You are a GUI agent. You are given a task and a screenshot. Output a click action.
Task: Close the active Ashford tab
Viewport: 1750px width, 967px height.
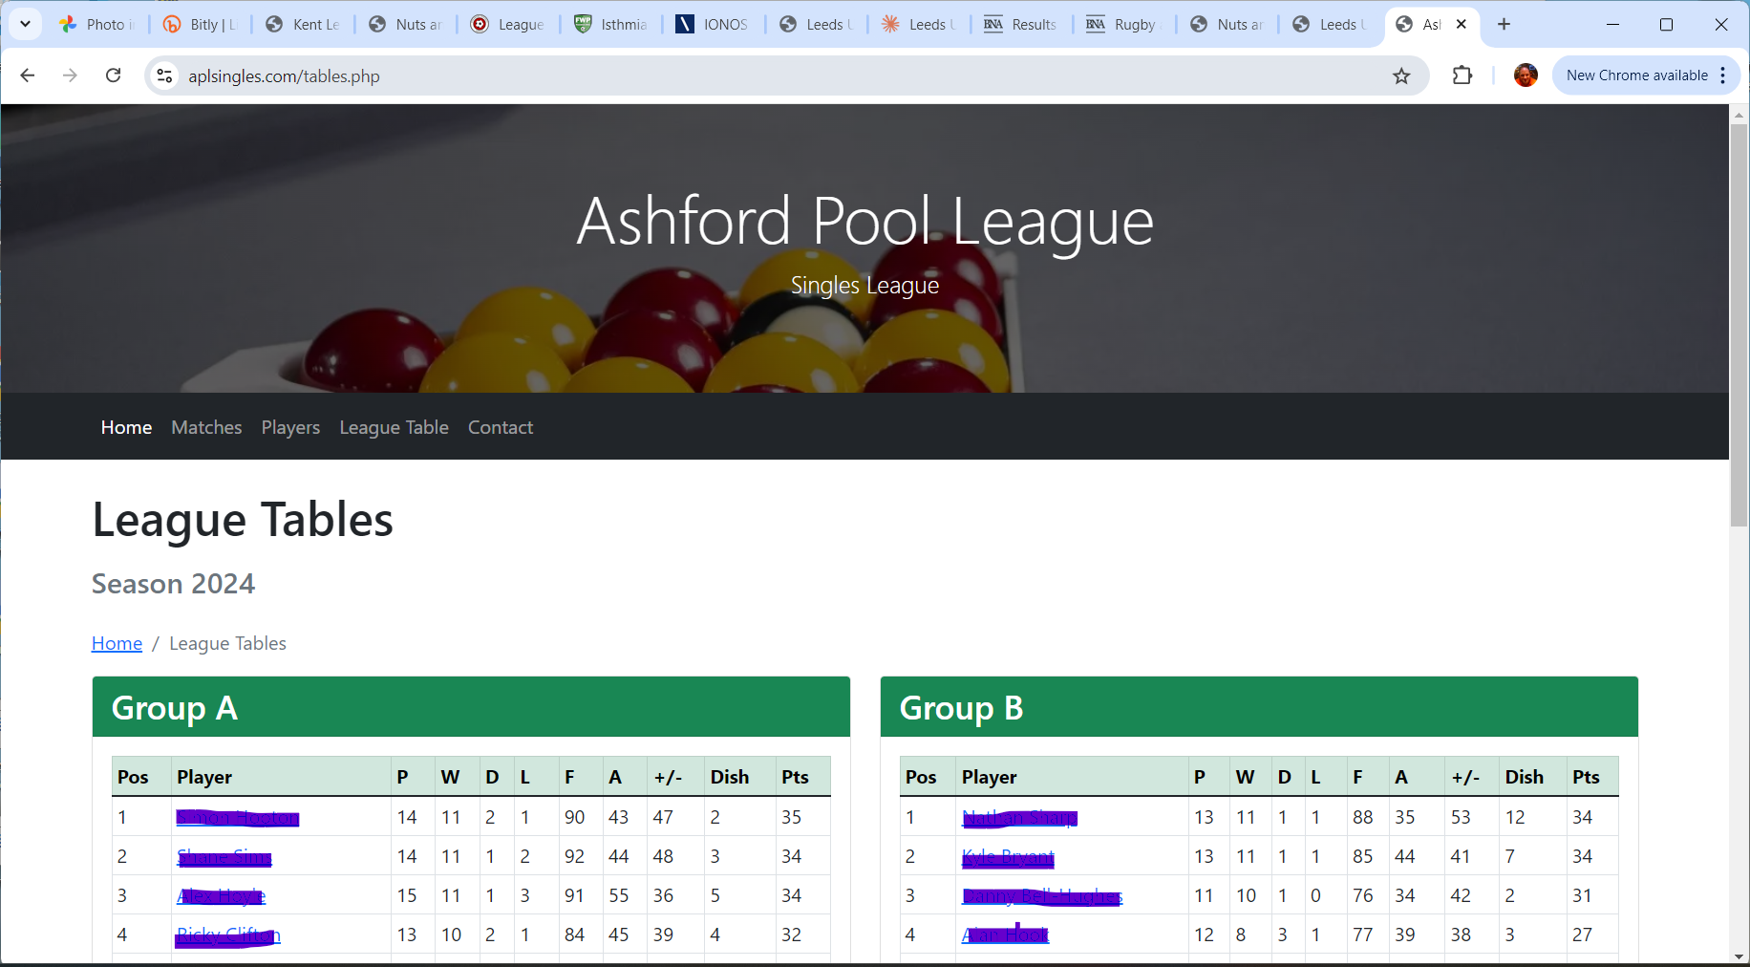(x=1462, y=24)
